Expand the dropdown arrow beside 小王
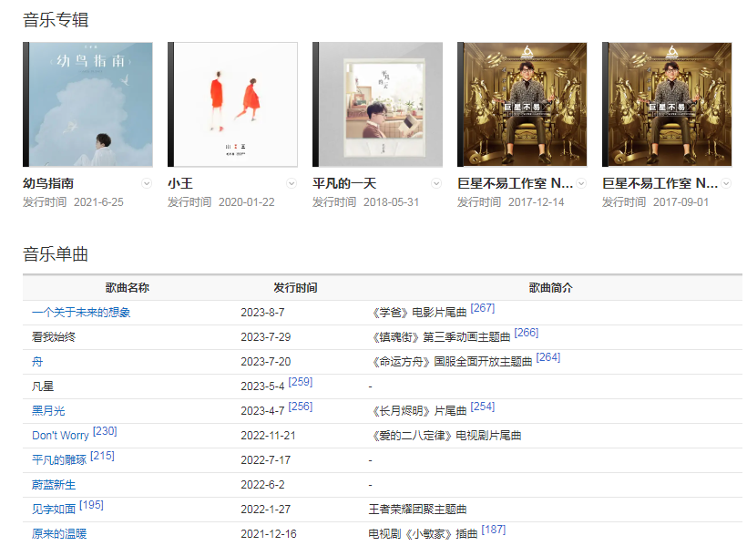 (292, 183)
